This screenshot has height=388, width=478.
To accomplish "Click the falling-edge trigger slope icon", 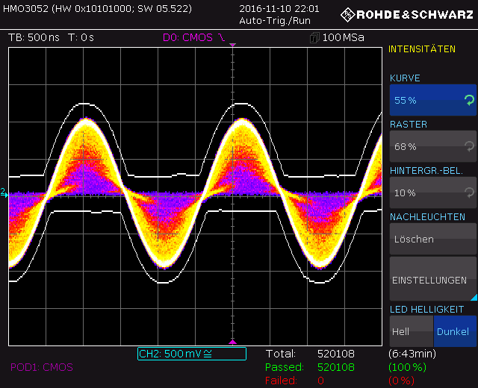I will click(x=222, y=37).
